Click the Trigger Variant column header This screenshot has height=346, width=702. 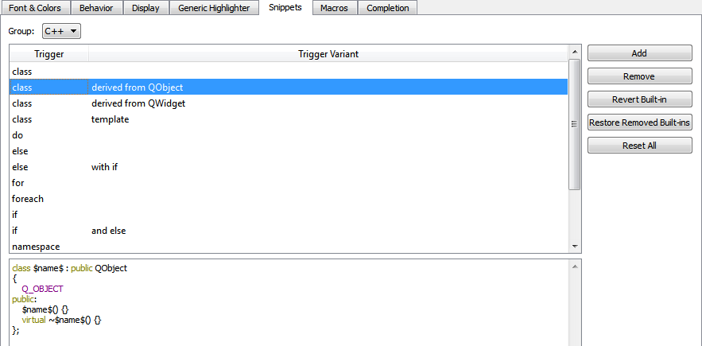coord(328,54)
